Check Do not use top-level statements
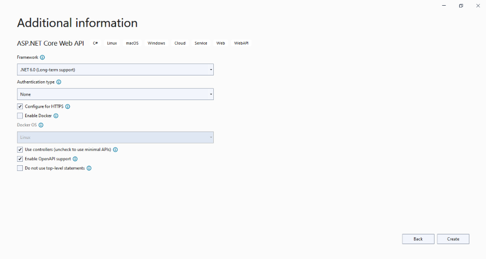Screen dimensions: 486x259 20,168
